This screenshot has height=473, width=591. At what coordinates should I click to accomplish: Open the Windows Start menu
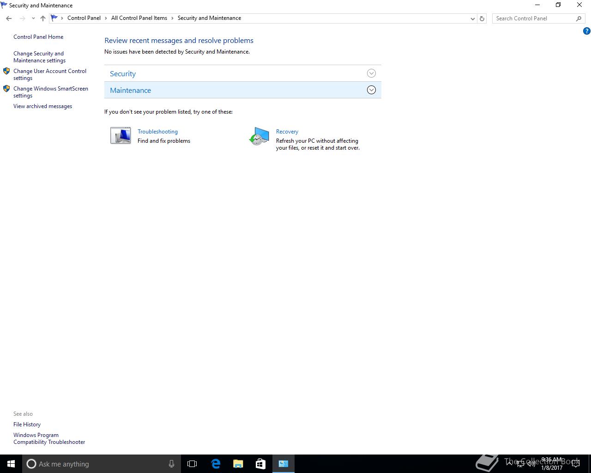click(x=11, y=464)
